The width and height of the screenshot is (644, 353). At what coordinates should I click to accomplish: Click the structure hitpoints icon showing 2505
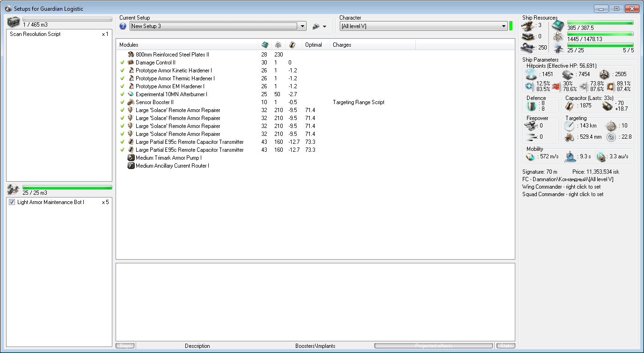(604, 74)
